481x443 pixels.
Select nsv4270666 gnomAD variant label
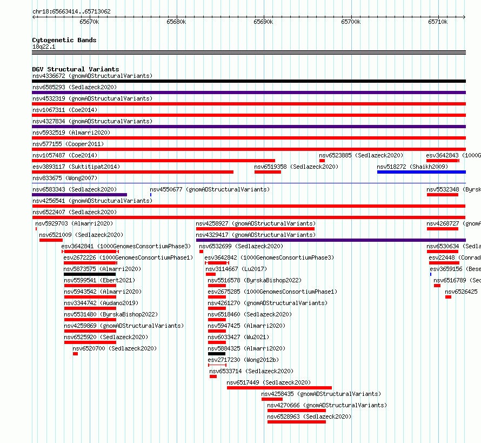click(327, 405)
